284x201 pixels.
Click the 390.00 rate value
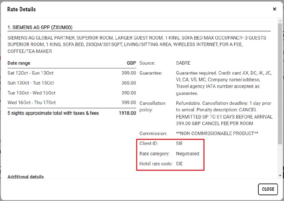(128, 93)
